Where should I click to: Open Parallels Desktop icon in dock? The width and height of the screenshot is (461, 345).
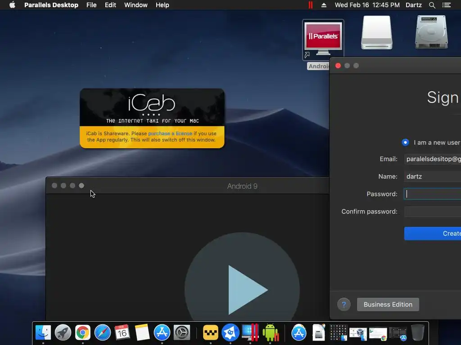(x=250, y=332)
